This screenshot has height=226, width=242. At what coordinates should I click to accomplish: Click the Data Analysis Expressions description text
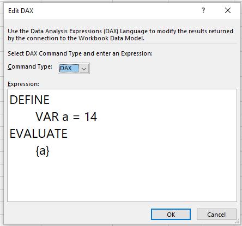(x=120, y=35)
